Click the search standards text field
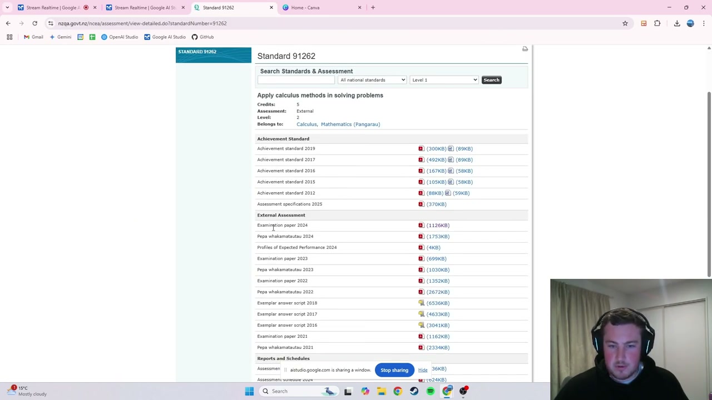Screen dimensions: 712x400 click(296, 80)
